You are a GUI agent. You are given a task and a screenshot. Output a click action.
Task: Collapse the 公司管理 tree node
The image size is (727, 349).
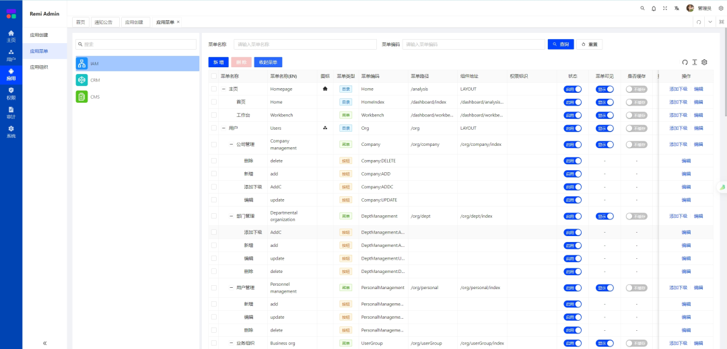(x=231, y=144)
